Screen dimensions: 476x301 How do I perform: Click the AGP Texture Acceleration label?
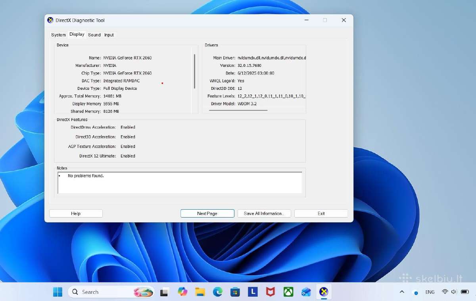[92, 146]
